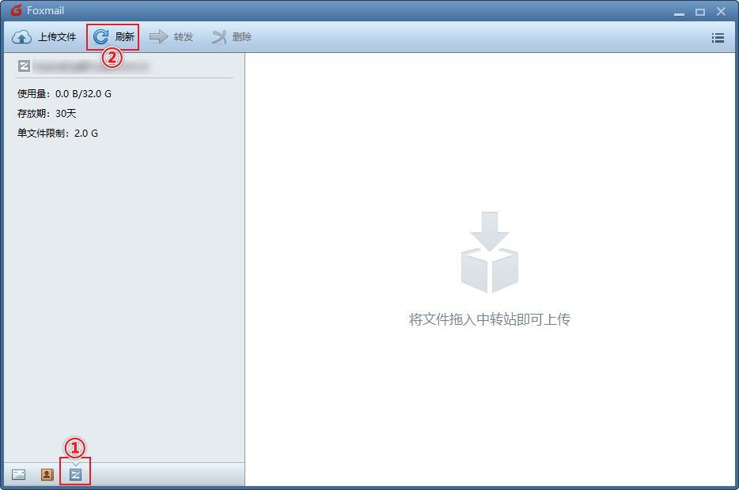739x490 pixels.
Task: Maximize the Foxmail window
Action: click(x=699, y=12)
